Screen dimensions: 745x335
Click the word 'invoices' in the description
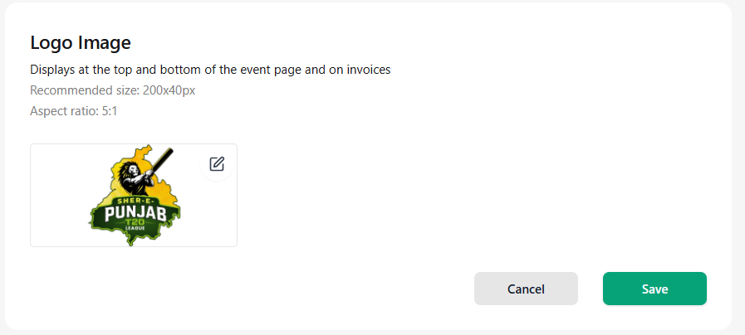point(368,70)
